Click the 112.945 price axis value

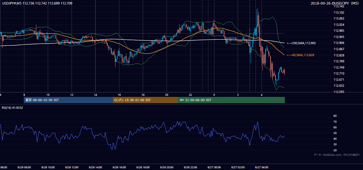pyautogui.click(x=338, y=37)
